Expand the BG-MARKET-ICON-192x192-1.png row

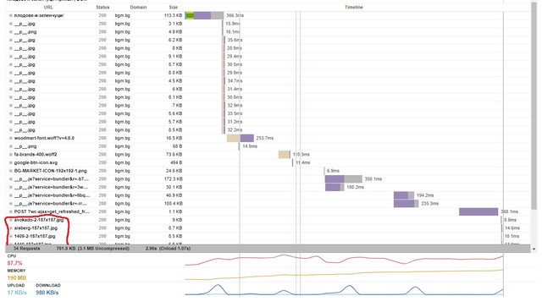11,171
